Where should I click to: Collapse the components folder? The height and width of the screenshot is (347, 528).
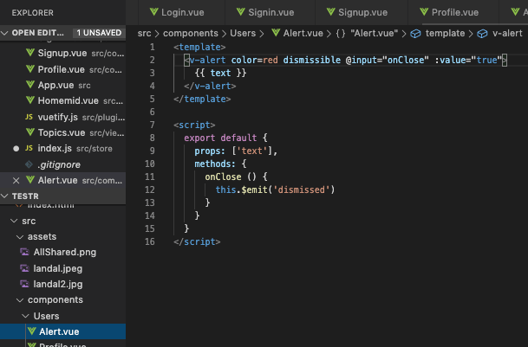pyautogui.click(x=20, y=300)
